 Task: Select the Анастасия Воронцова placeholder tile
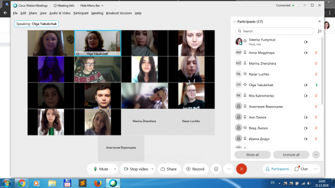click(x=121, y=148)
